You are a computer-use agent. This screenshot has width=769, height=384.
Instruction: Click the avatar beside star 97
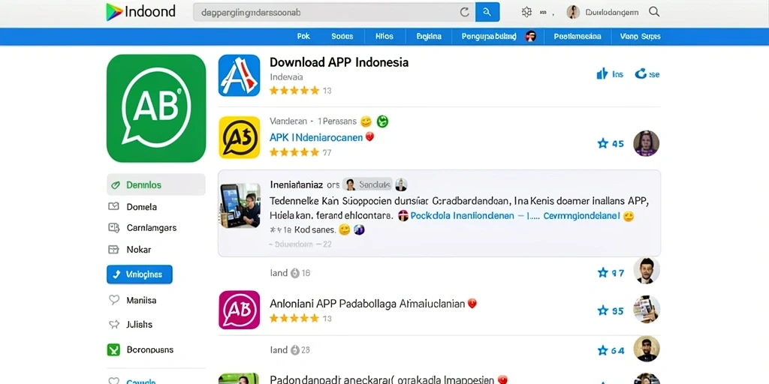(647, 270)
